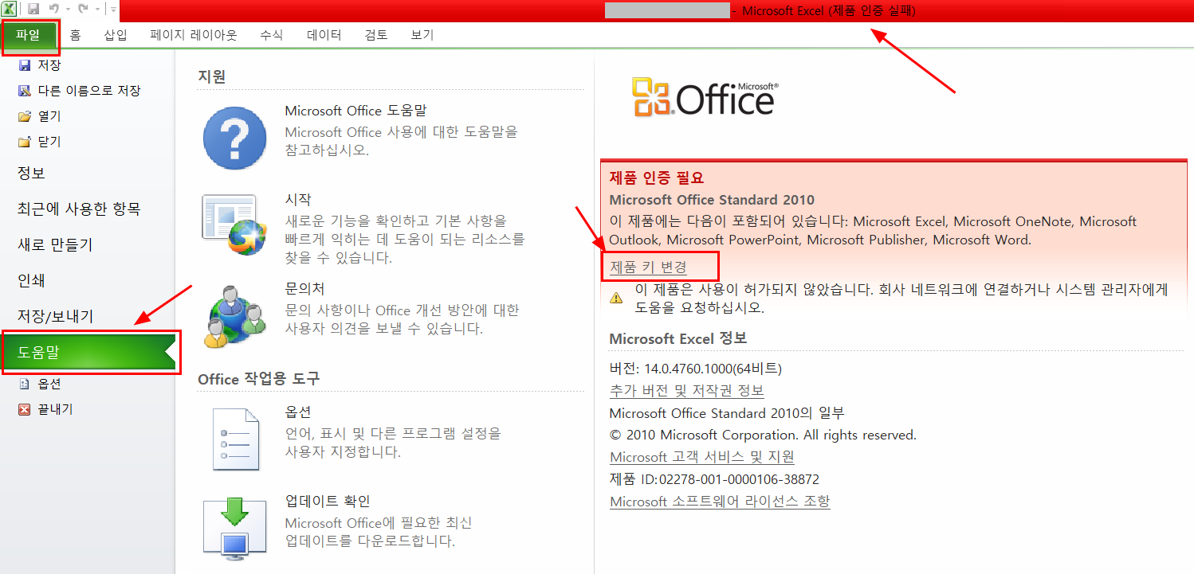This screenshot has height=574, width=1194.
Task: Click the 끝내기 red X icon in sidebar
Action: (24, 409)
